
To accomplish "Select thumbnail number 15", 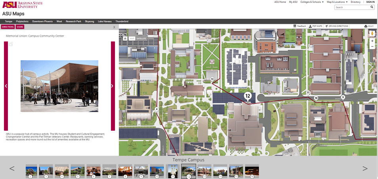I will 236,171.
